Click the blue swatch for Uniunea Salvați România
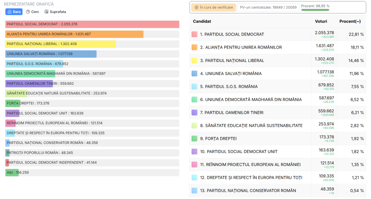This screenshot has height=199, width=371. (x=194, y=74)
